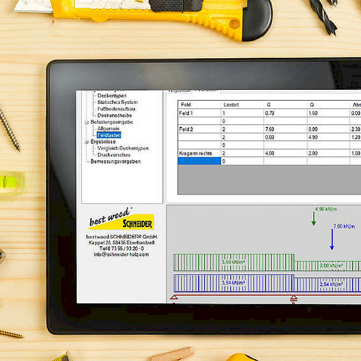Click the 1.20 cell beside 4.90
Screen dimensions: 361x361
pos(356,137)
